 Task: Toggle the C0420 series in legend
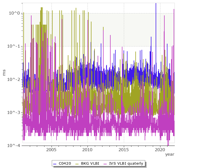[65, 163]
